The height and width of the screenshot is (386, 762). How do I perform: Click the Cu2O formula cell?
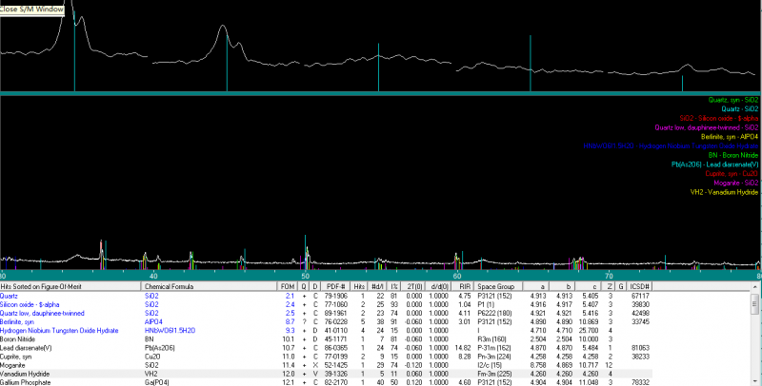(152, 357)
